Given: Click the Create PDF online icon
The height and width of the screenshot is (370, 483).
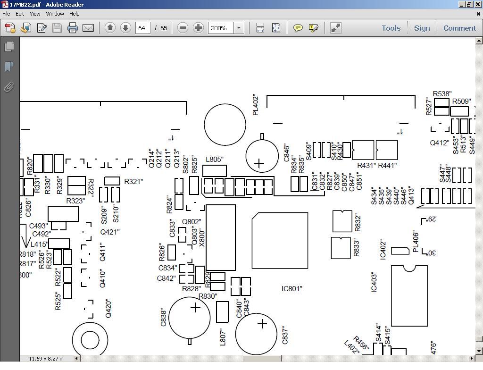Looking at the screenshot, I should [10, 28].
